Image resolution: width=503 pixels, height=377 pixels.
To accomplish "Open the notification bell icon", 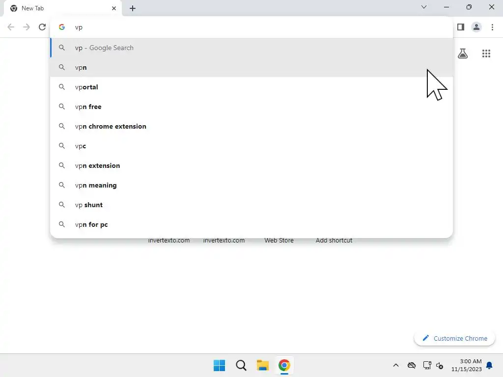I will pos(490,365).
